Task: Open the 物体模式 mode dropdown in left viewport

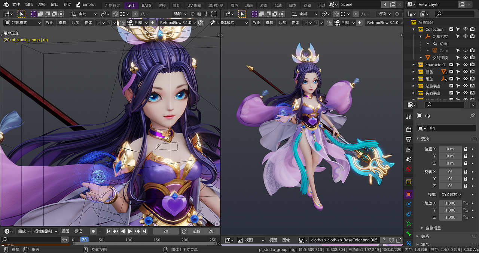Action: pyautogui.click(x=22, y=22)
